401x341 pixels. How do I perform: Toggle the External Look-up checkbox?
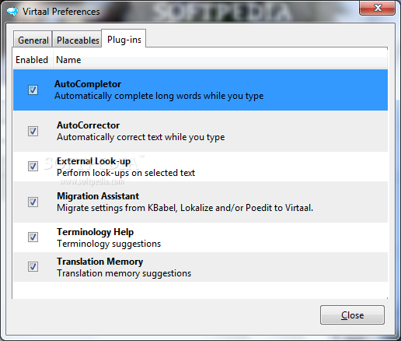(33, 167)
